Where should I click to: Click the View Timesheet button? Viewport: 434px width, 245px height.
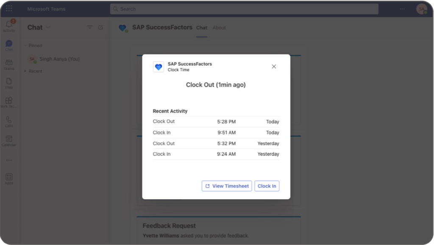[x=227, y=186]
